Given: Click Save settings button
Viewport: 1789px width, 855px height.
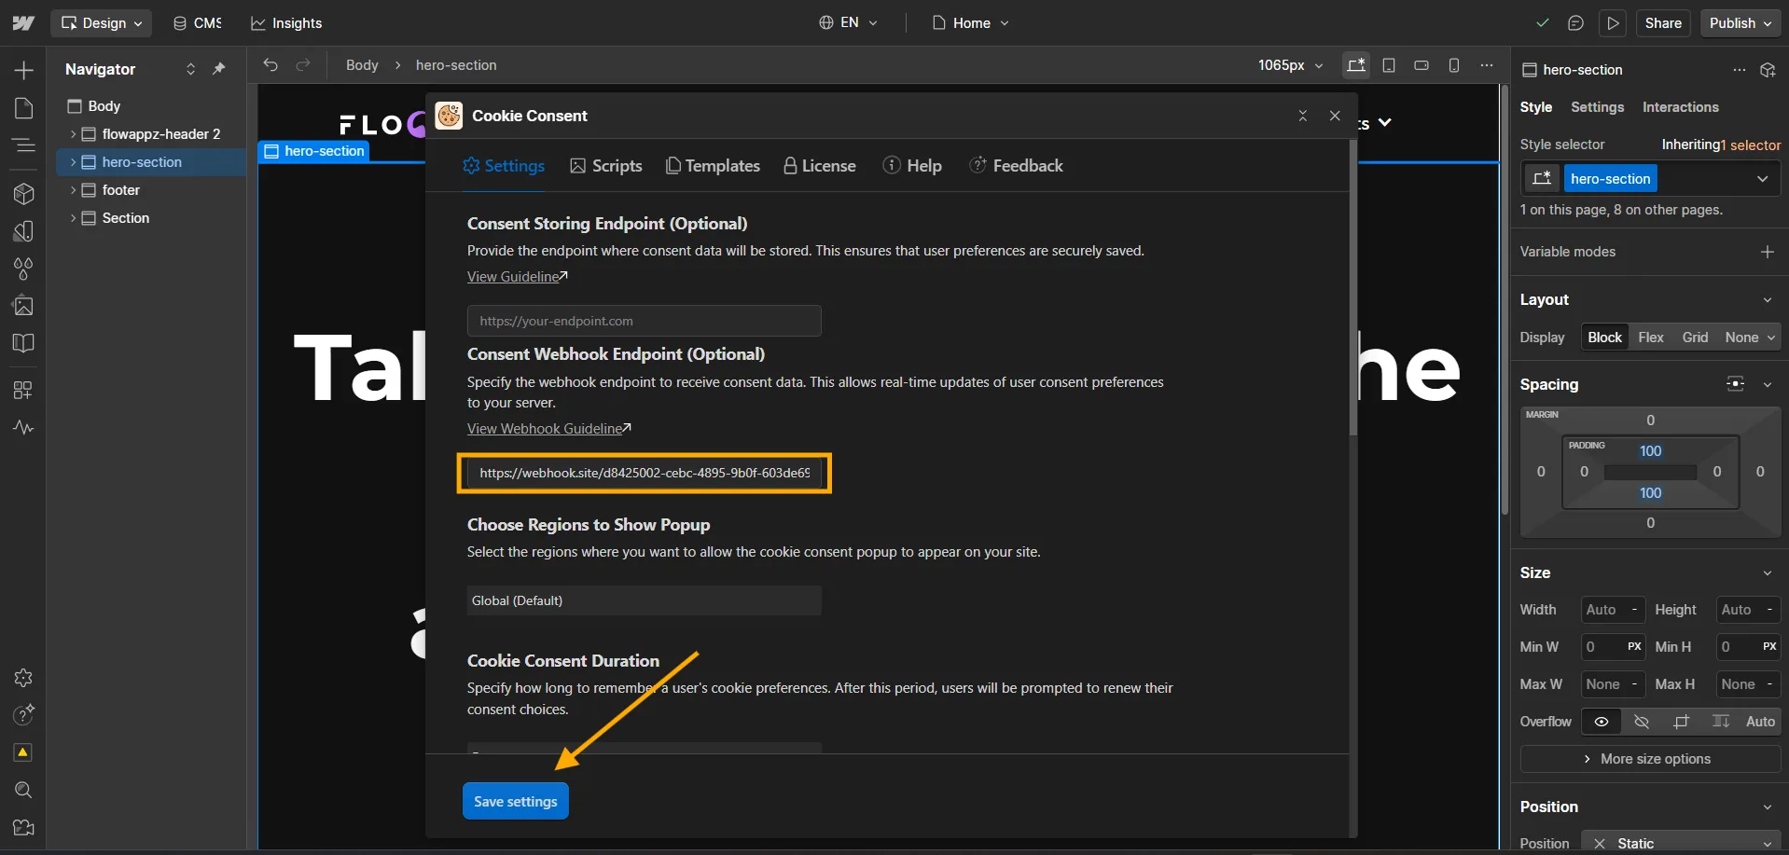Looking at the screenshot, I should click(x=515, y=802).
